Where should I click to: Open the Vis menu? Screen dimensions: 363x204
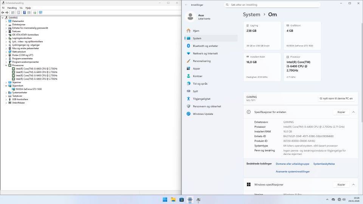21,8
